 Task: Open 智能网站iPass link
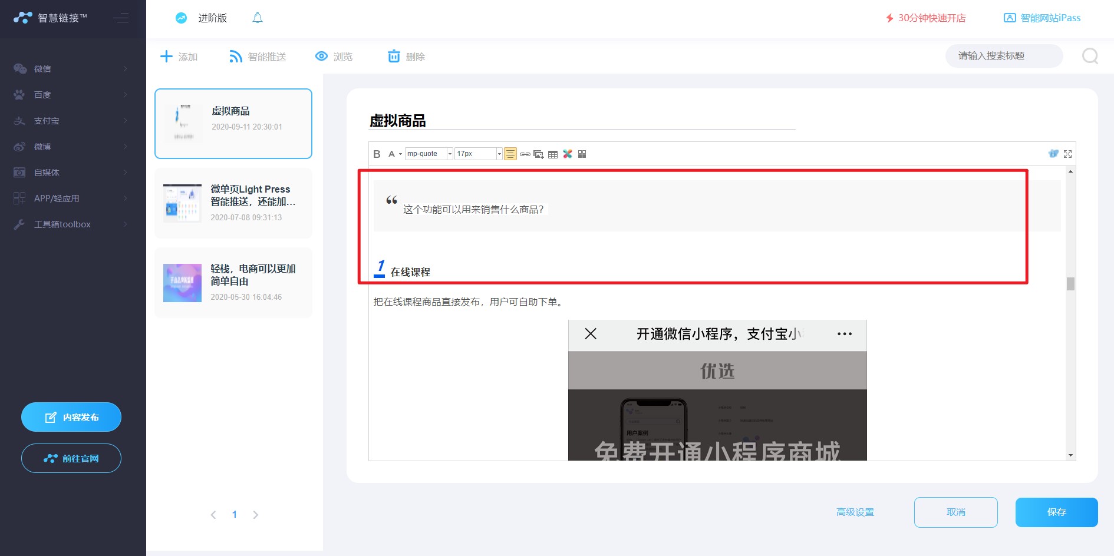click(1042, 18)
